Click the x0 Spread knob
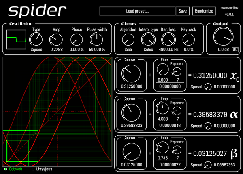The width and height of the screenshot is (243, 174). pyautogui.click(x=208, y=87)
